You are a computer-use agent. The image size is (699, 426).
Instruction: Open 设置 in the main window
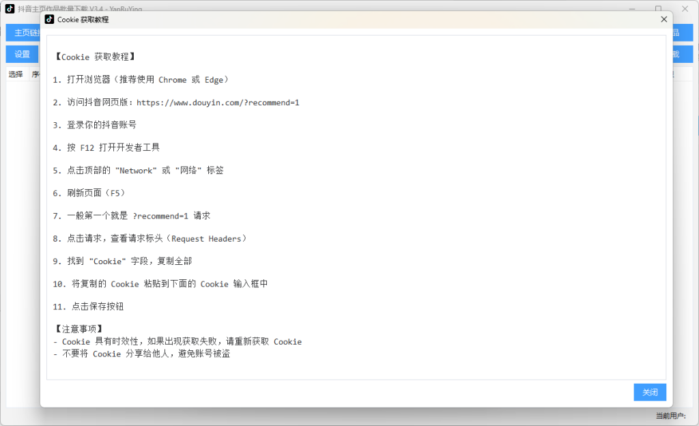click(x=23, y=55)
